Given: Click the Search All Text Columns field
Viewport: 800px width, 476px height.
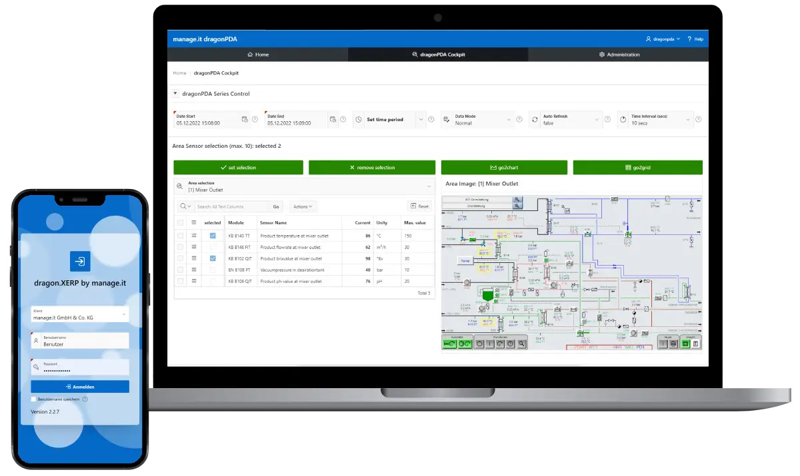Looking at the screenshot, I should click(x=233, y=206).
